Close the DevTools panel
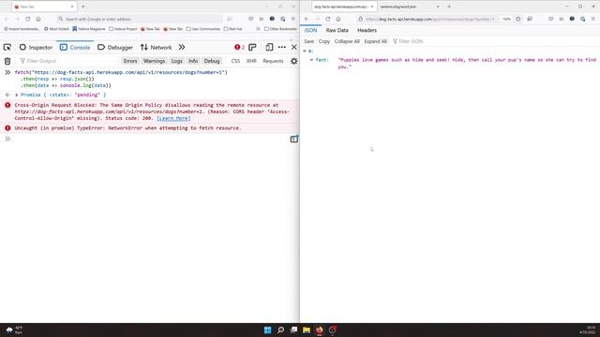Screen dimensions: 600x337 (293, 47)
